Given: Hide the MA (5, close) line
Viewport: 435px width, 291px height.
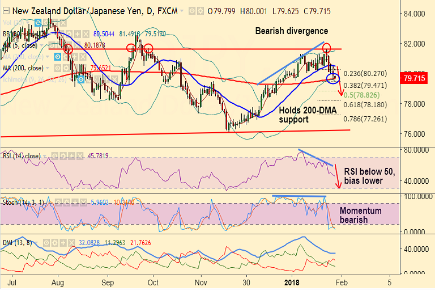Looking at the screenshot, I should pyautogui.click(x=52, y=45).
